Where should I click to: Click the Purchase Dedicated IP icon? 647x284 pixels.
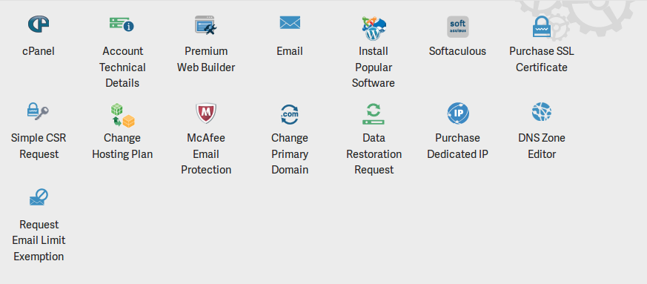tap(458, 113)
